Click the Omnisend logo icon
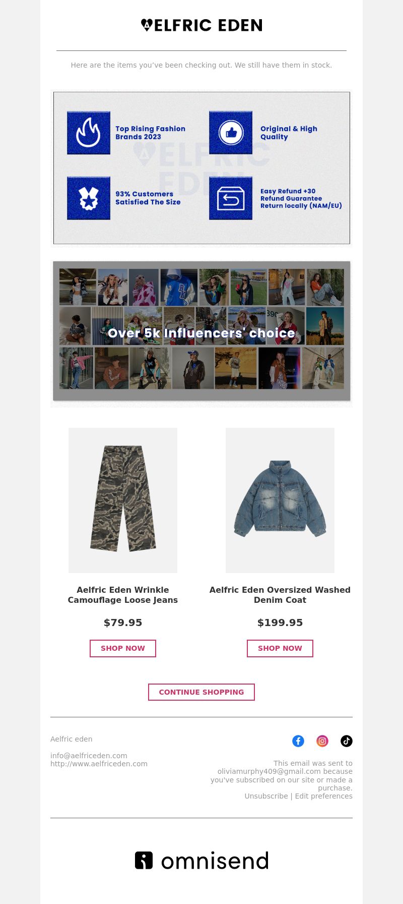The width and height of the screenshot is (403, 904). [144, 860]
